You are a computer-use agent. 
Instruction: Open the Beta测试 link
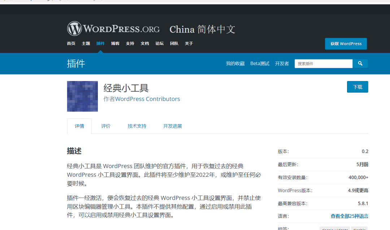point(260,64)
